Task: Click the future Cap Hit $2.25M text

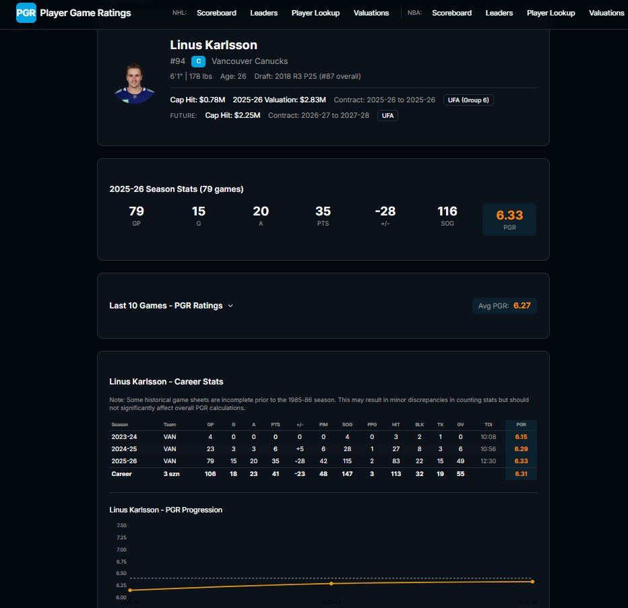Action: 232,115
